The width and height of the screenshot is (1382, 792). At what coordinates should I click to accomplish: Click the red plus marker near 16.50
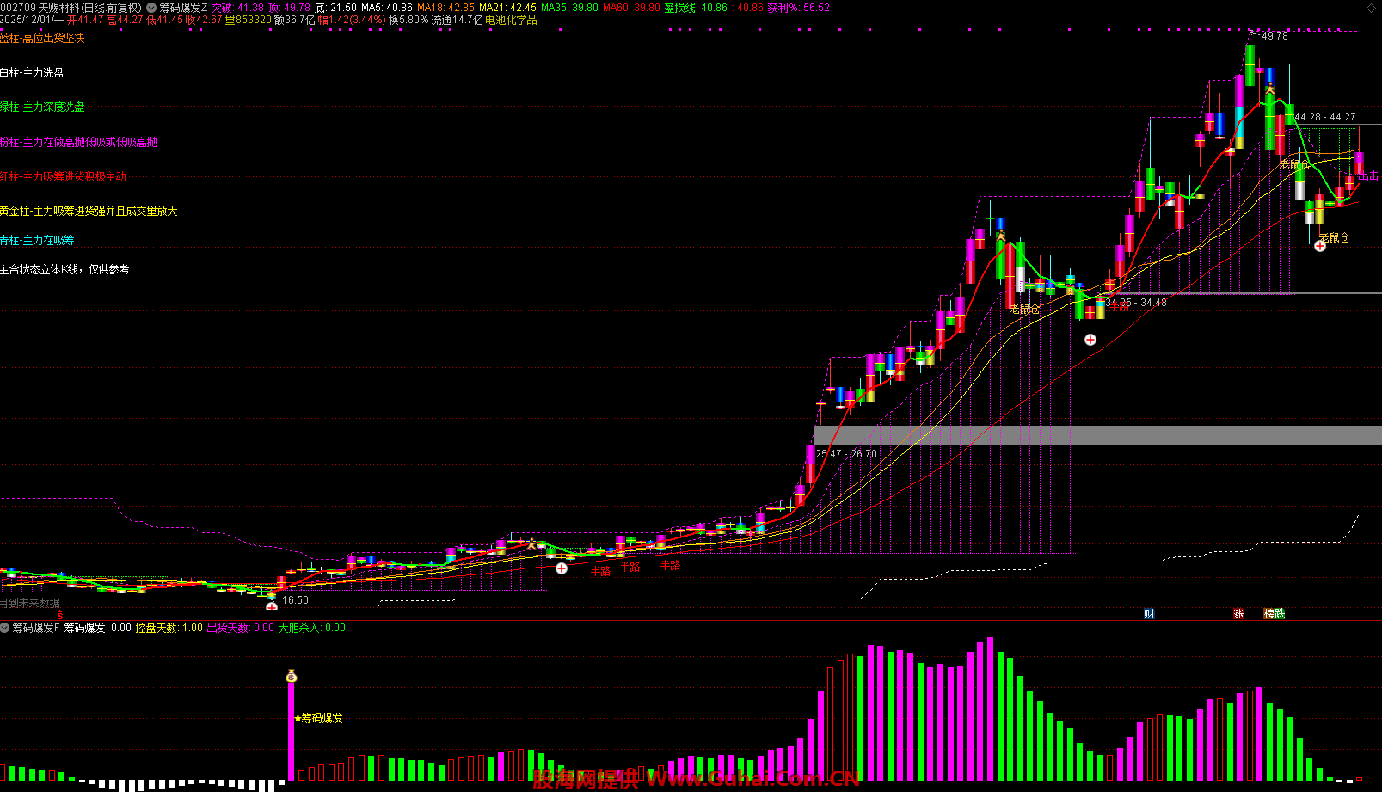(x=272, y=606)
